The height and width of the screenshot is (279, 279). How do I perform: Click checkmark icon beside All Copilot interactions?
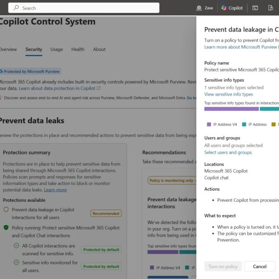pyautogui.click(x=16, y=246)
